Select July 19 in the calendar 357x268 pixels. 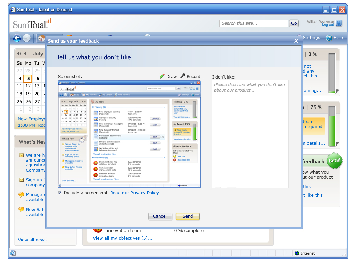28,94
